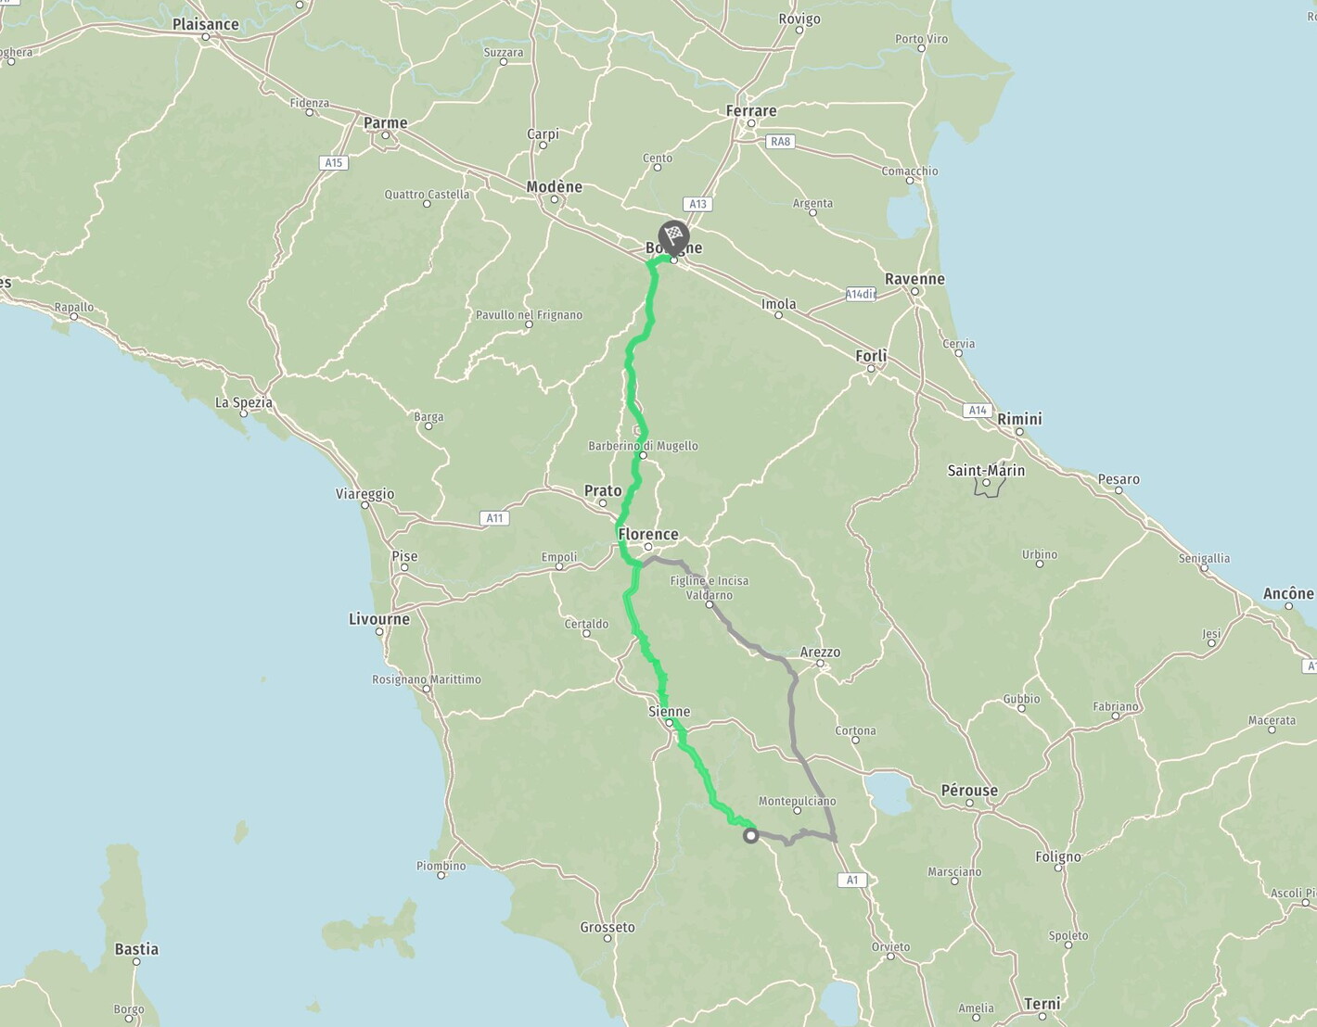Click the A14dir road shield near Ravenne
1317x1027 pixels.
(x=861, y=294)
